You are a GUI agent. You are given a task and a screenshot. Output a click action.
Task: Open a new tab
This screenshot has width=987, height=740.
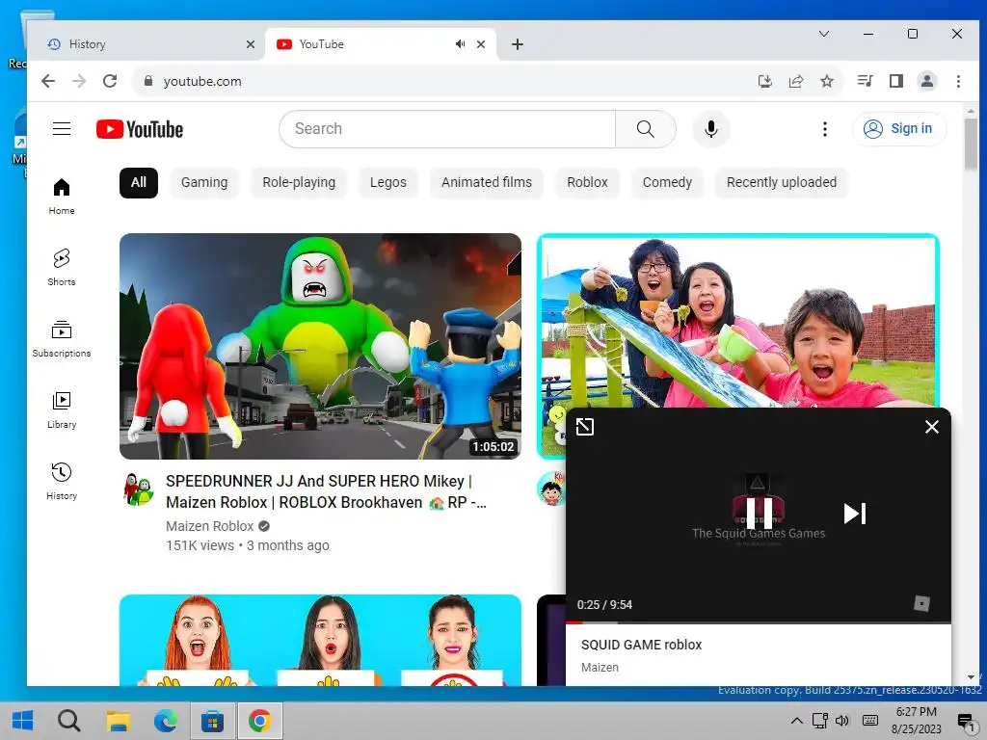click(x=518, y=44)
